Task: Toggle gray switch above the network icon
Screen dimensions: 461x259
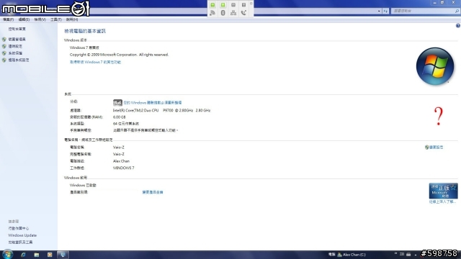Action: [x=233, y=5]
